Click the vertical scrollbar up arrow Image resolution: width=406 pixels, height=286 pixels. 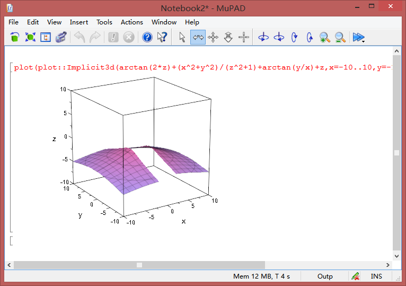(x=396, y=51)
